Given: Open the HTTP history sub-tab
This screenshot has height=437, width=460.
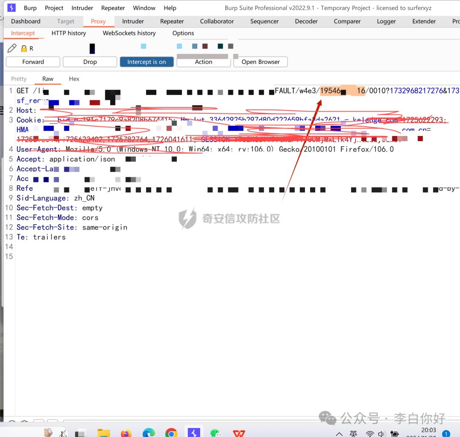Looking at the screenshot, I should (69, 33).
